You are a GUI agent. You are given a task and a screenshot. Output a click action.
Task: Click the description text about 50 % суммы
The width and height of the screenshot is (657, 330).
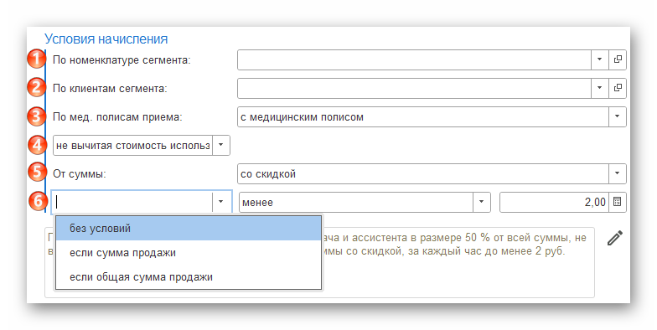(x=454, y=245)
